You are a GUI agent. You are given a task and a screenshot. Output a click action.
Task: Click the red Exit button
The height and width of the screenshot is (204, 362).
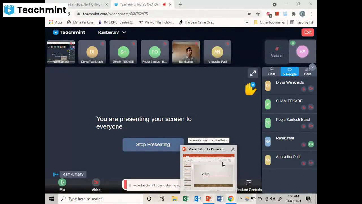point(308,32)
